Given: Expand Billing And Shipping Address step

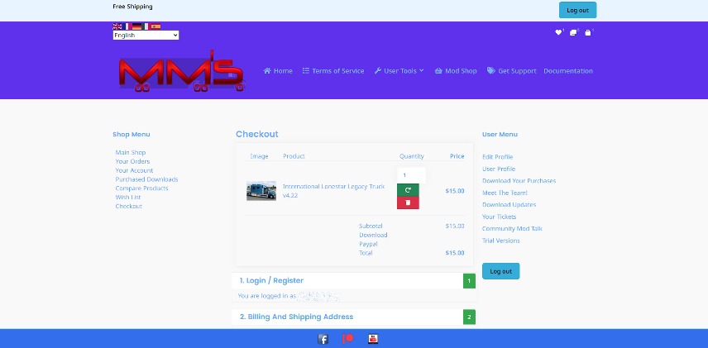Looking at the screenshot, I should coord(296,317).
